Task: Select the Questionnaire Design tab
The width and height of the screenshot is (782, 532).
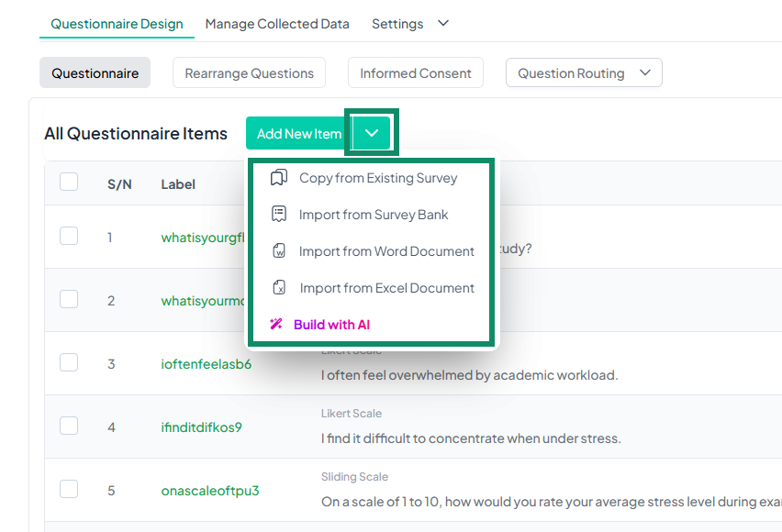Action: [117, 23]
